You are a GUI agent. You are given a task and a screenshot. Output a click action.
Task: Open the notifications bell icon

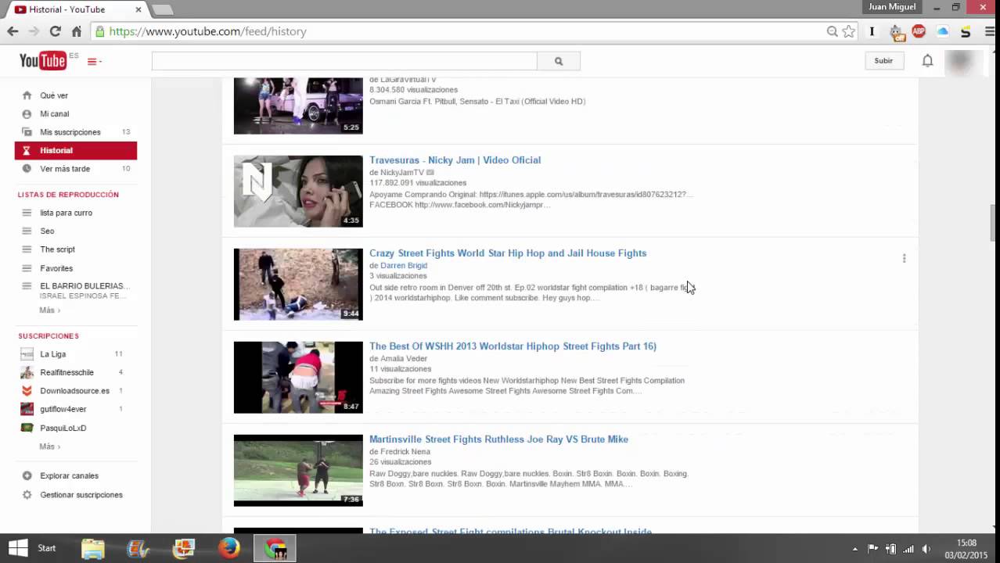point(927,60)
